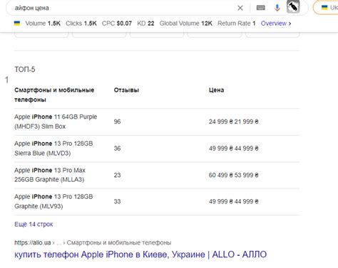
Task: Click the image search icon in the search bar
Action: pos(293,7)
